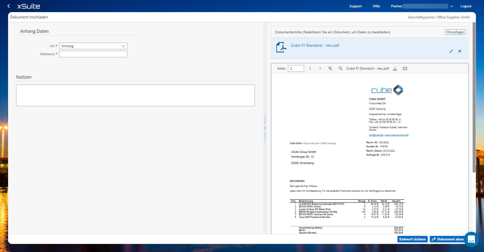Go to previous page in PDF viewer

[310, 68]
